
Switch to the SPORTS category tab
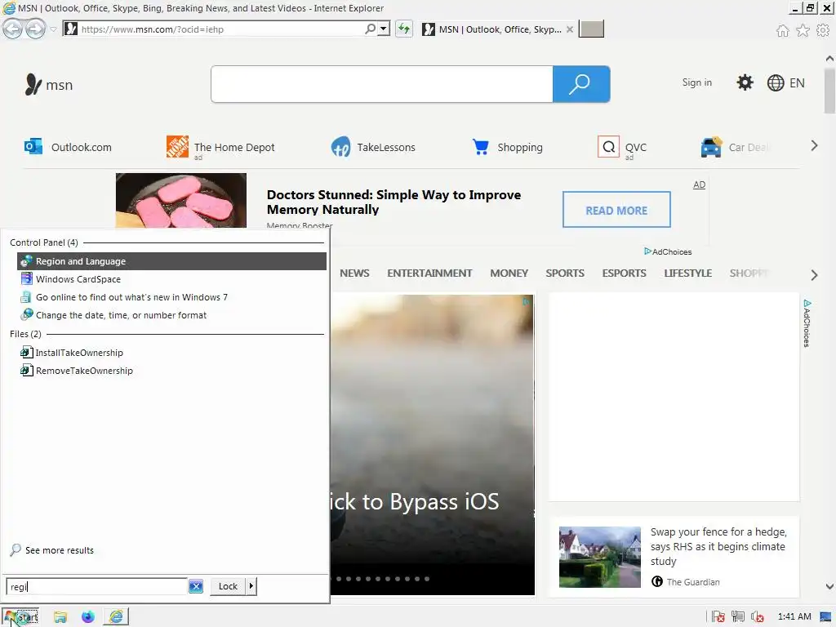[565, 273]
